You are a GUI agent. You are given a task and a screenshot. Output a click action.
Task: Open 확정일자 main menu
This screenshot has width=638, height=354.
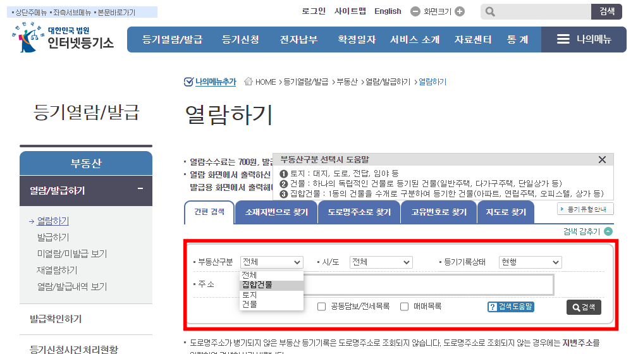click(x=357, y=39)
